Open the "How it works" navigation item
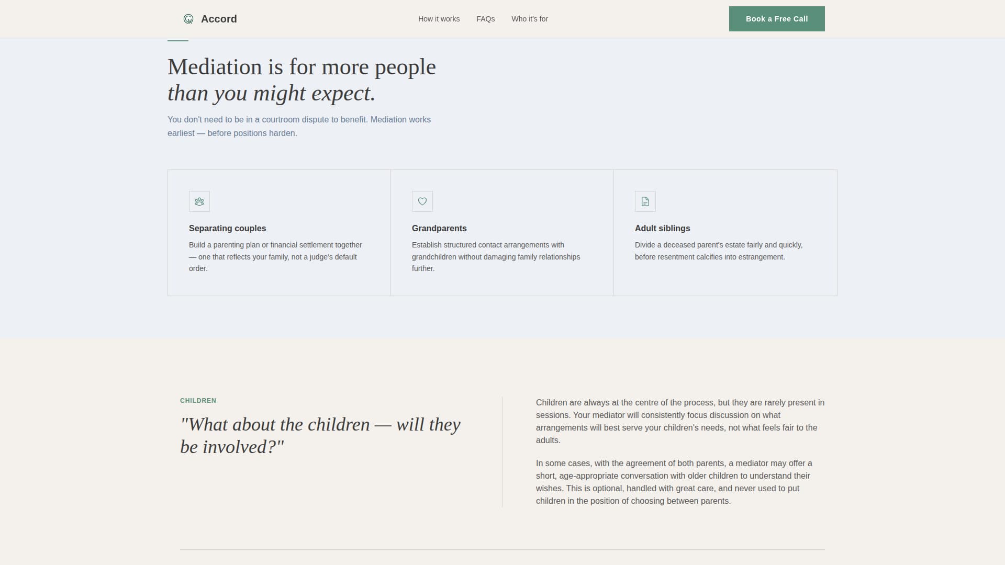Screen dimensions: 1005x565 pyautogui.click(x=439, y=19)
